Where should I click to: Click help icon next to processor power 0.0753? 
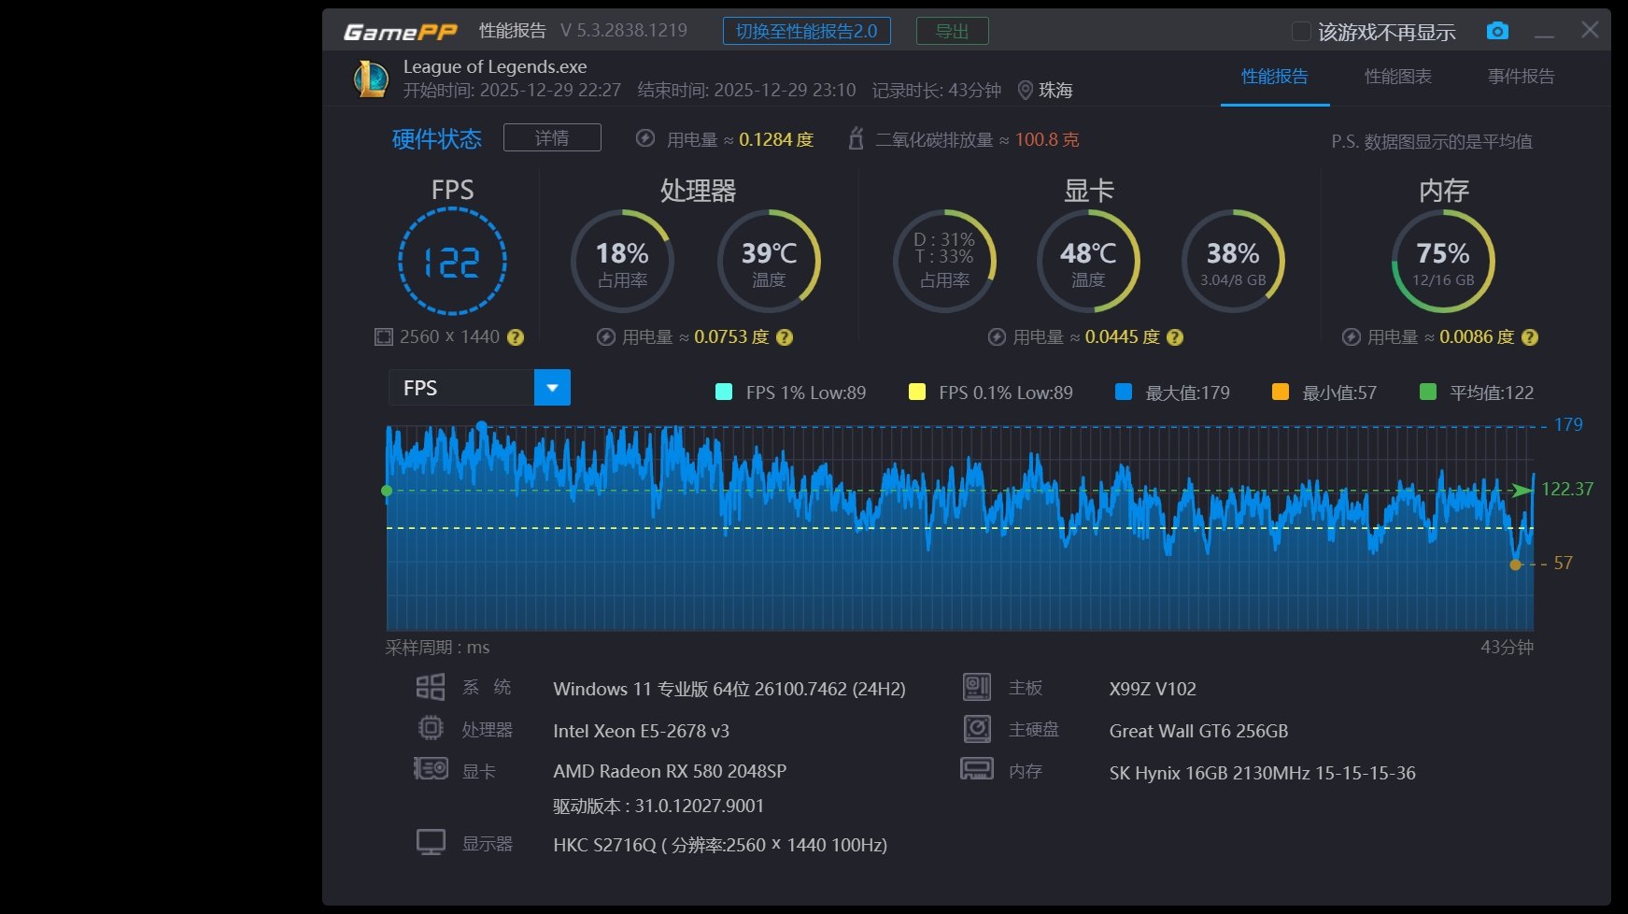785,337
